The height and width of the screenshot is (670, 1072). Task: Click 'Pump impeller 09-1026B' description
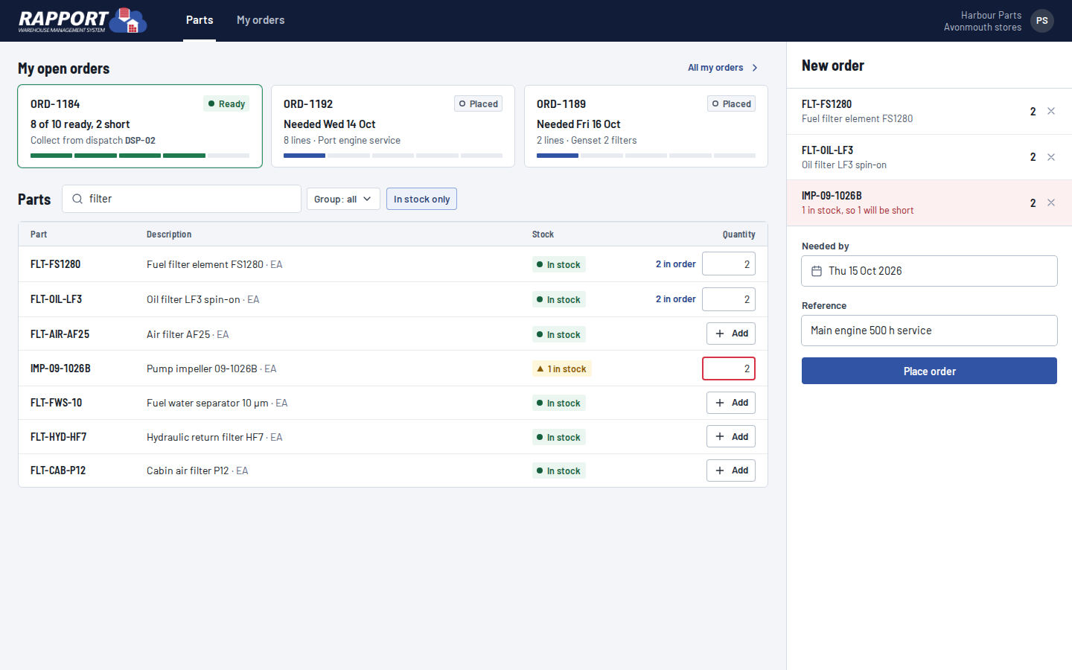202,368
